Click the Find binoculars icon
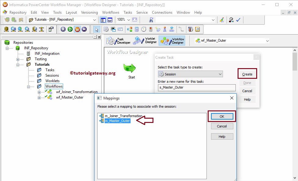 (151, 20)
